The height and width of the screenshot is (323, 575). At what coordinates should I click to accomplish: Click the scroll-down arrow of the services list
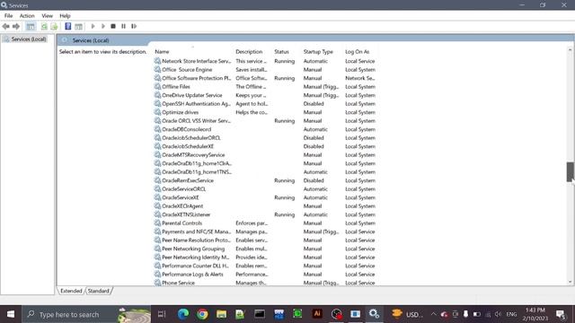pyautogui.click(x=570, y=282)
